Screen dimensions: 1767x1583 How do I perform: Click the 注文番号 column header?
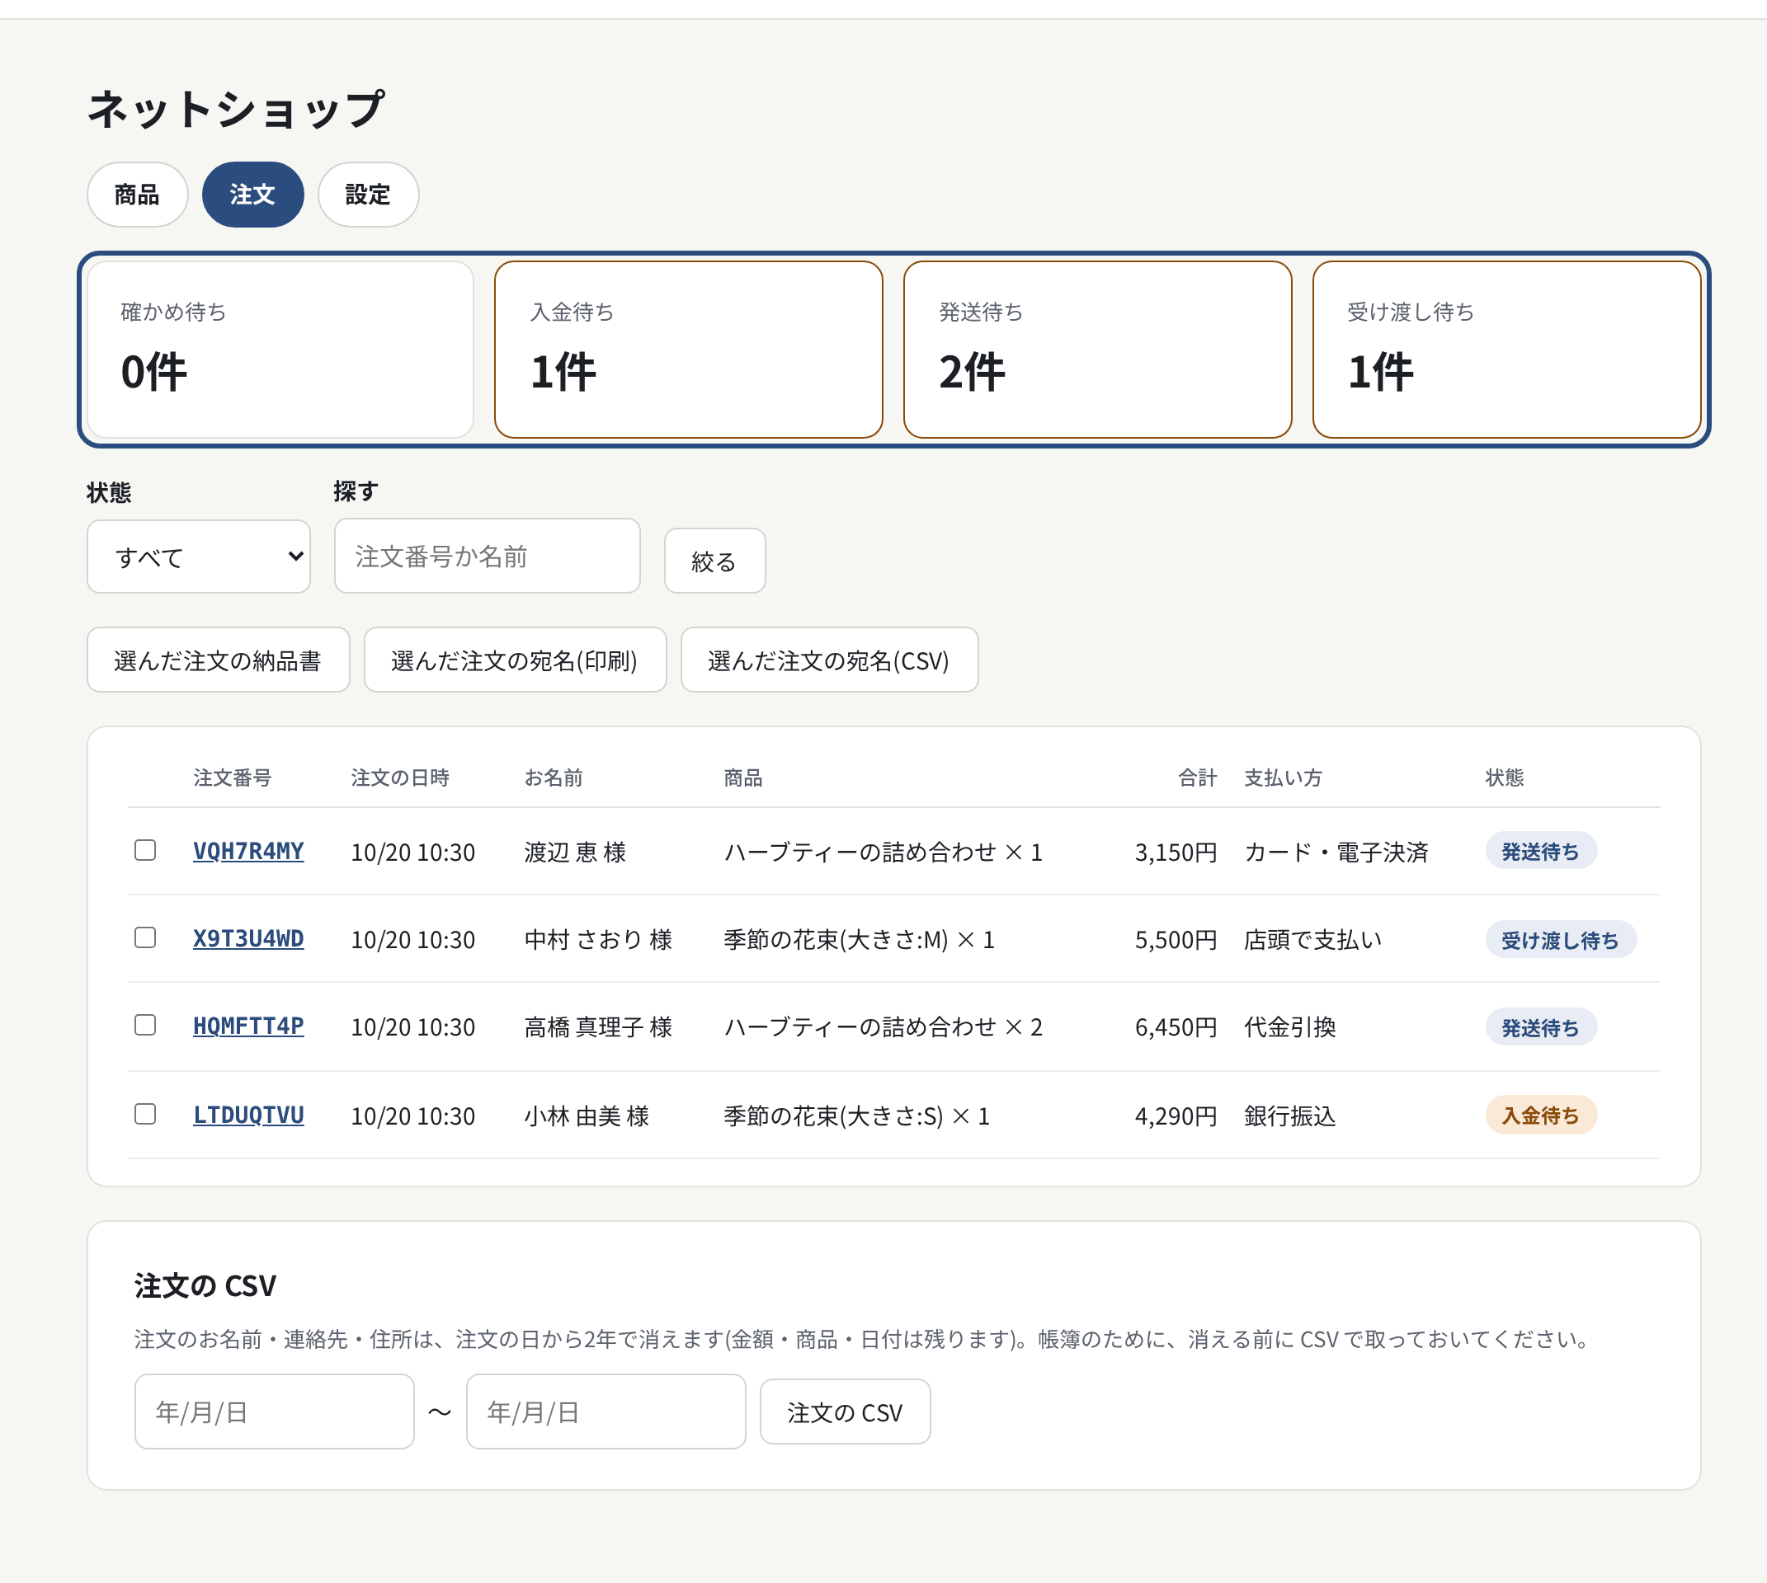[233, 777]
